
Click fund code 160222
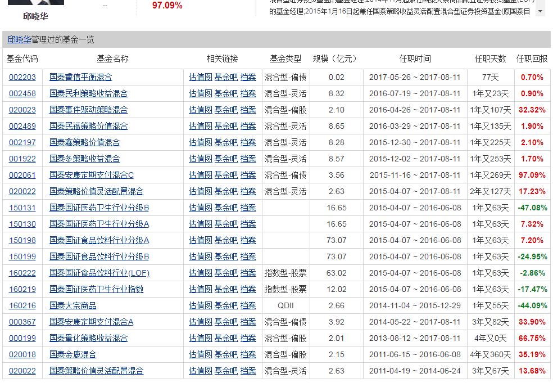click(x=22, y=273)
